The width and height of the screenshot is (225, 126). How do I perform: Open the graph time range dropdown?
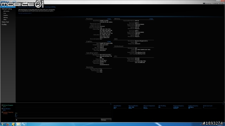pyautogui.click(x=106, y=120)
